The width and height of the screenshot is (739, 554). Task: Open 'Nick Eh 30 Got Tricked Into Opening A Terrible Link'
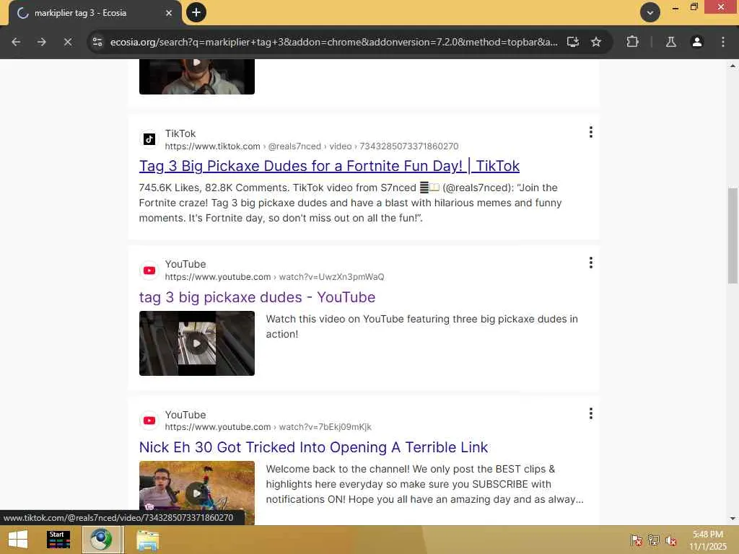[313, 447]
